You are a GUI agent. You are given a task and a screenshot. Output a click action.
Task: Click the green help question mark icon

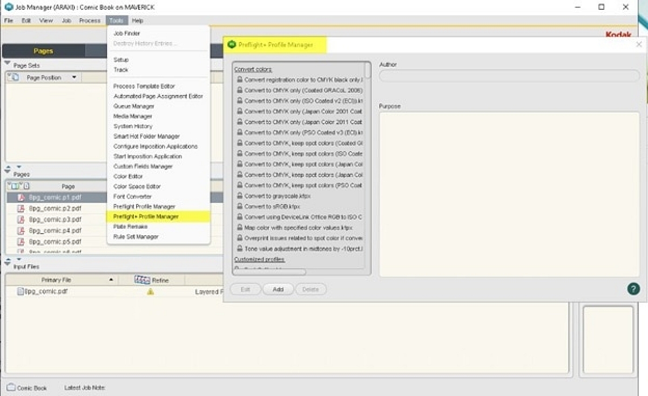[x=633, y=289]
